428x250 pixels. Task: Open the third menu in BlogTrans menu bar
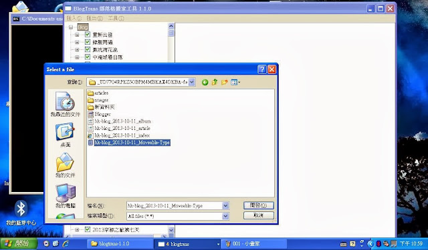[116, 18]
